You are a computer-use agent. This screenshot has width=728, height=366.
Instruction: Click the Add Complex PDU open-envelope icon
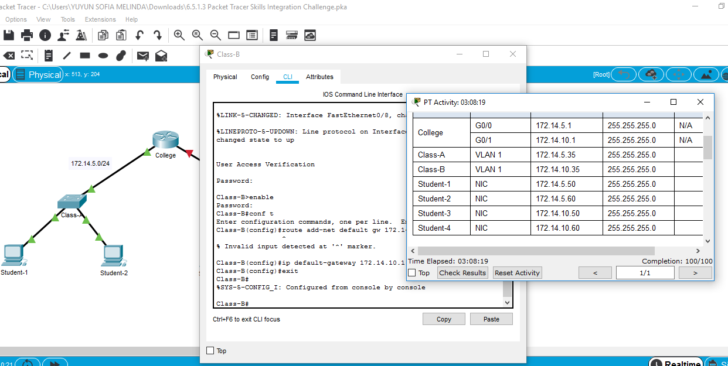pos(161,56)
